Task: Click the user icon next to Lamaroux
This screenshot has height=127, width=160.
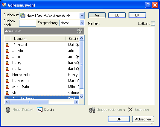Action: click(x=7, y=81)
